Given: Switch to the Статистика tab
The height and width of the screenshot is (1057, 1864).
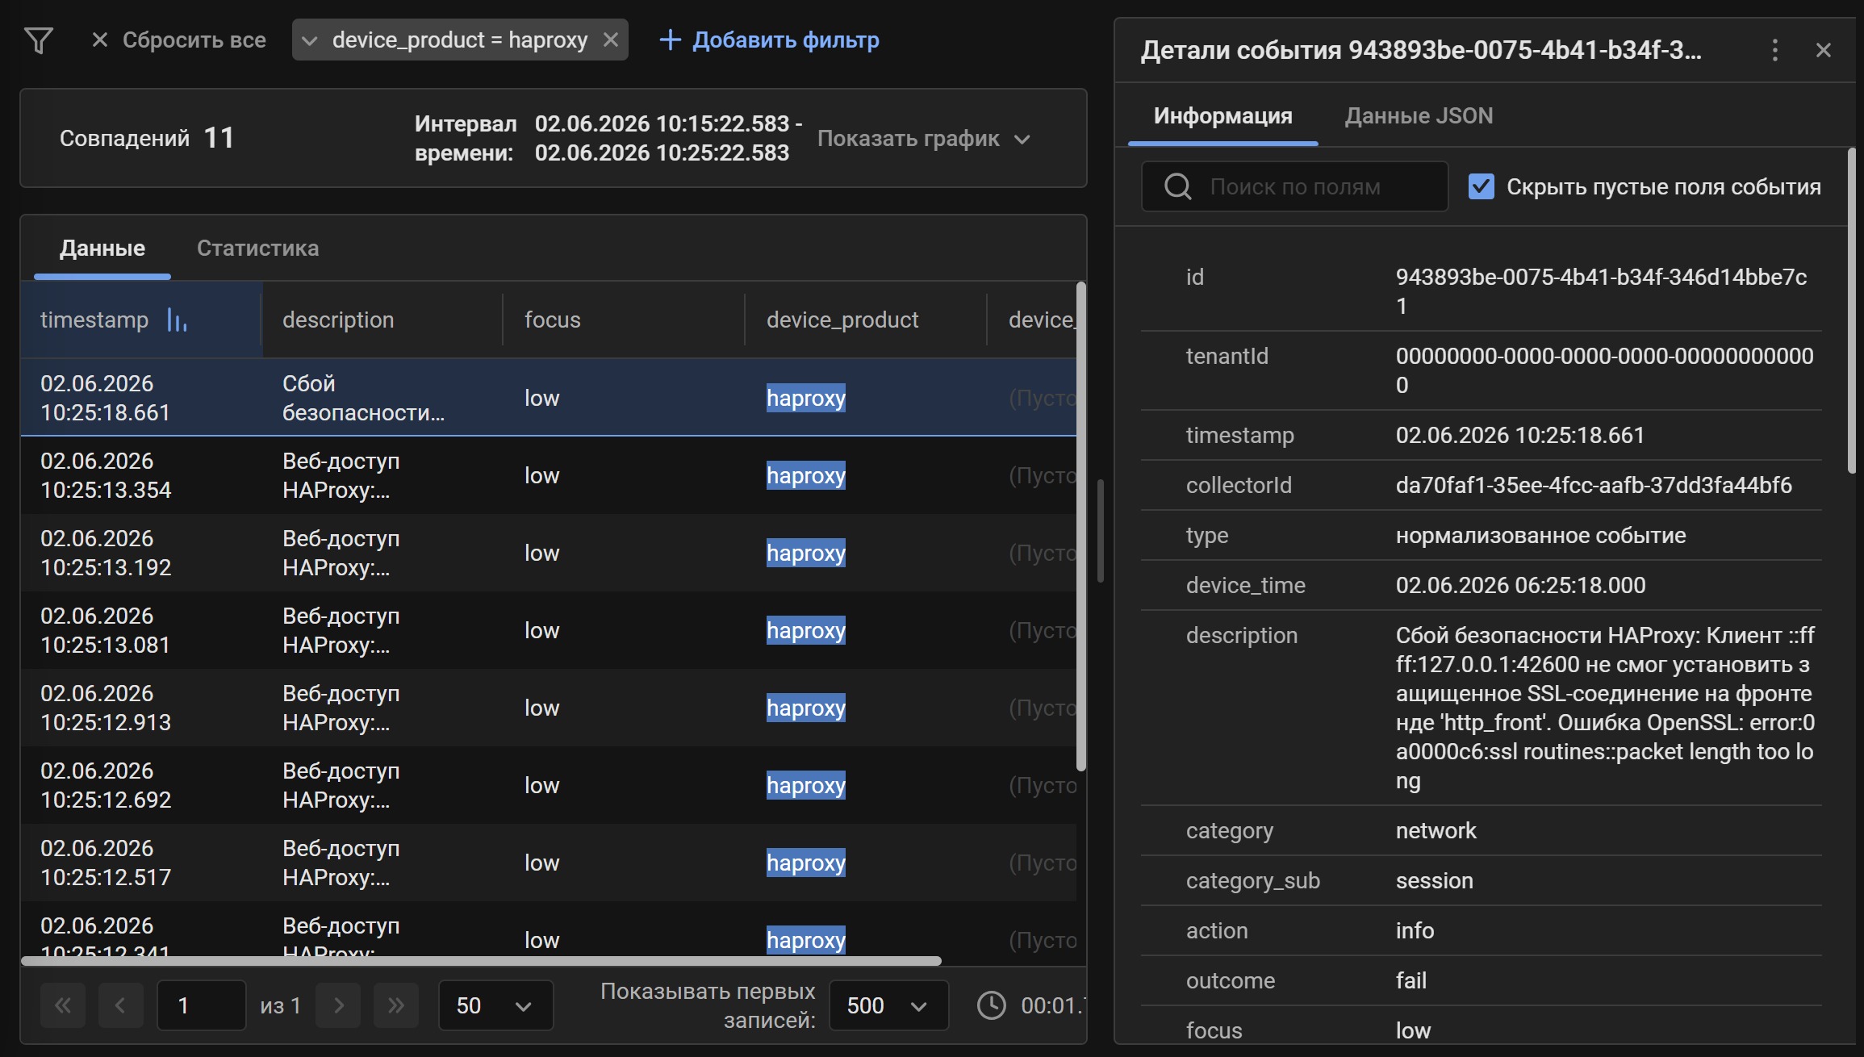Looking at the screenshot, I should click(x=258, y=249).
